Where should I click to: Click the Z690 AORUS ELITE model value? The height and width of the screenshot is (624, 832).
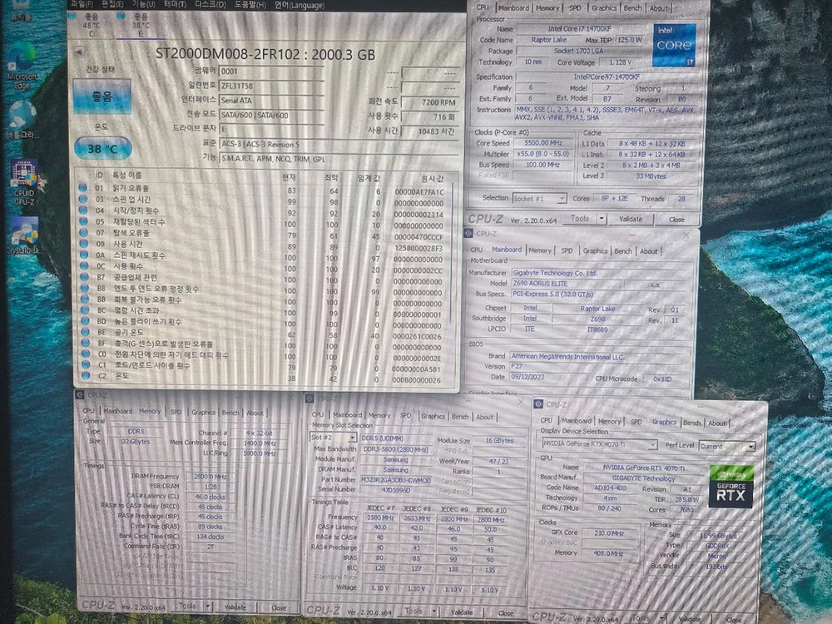(566, 284)
